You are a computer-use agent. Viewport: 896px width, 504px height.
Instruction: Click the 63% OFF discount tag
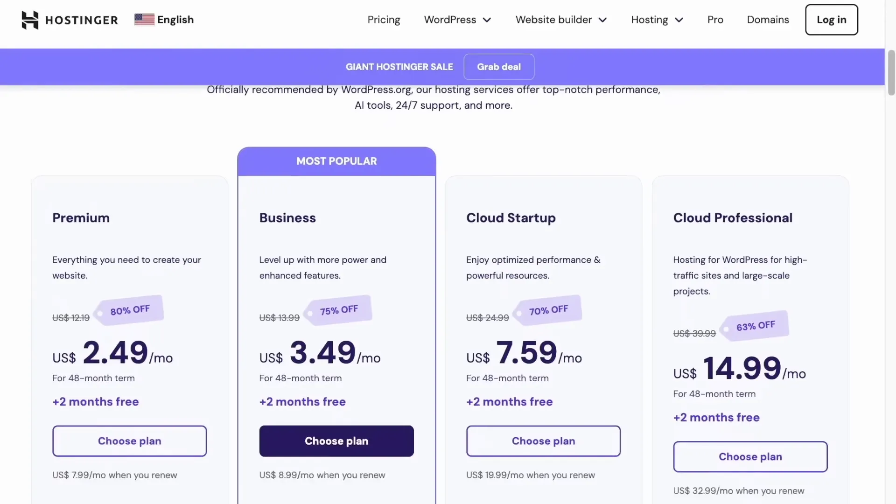[755, 326]
